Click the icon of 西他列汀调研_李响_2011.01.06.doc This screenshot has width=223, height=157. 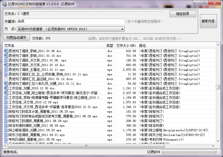point(6,51)
